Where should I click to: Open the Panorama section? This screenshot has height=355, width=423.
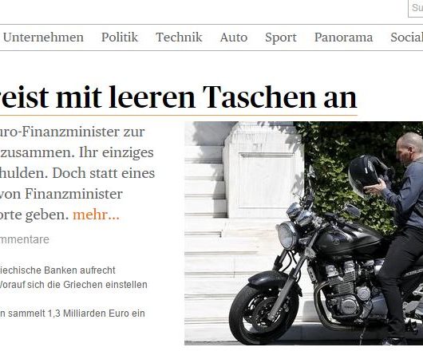(343, 37)
